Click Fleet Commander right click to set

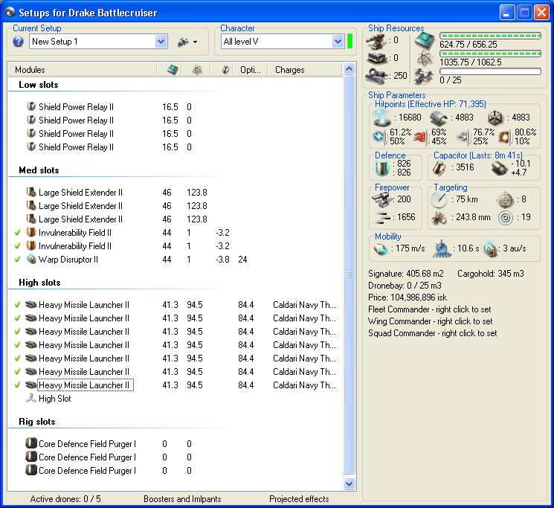(430, 309)
